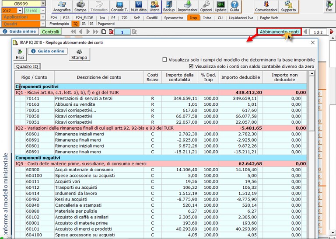Launch Backup tool

point(169,7)
